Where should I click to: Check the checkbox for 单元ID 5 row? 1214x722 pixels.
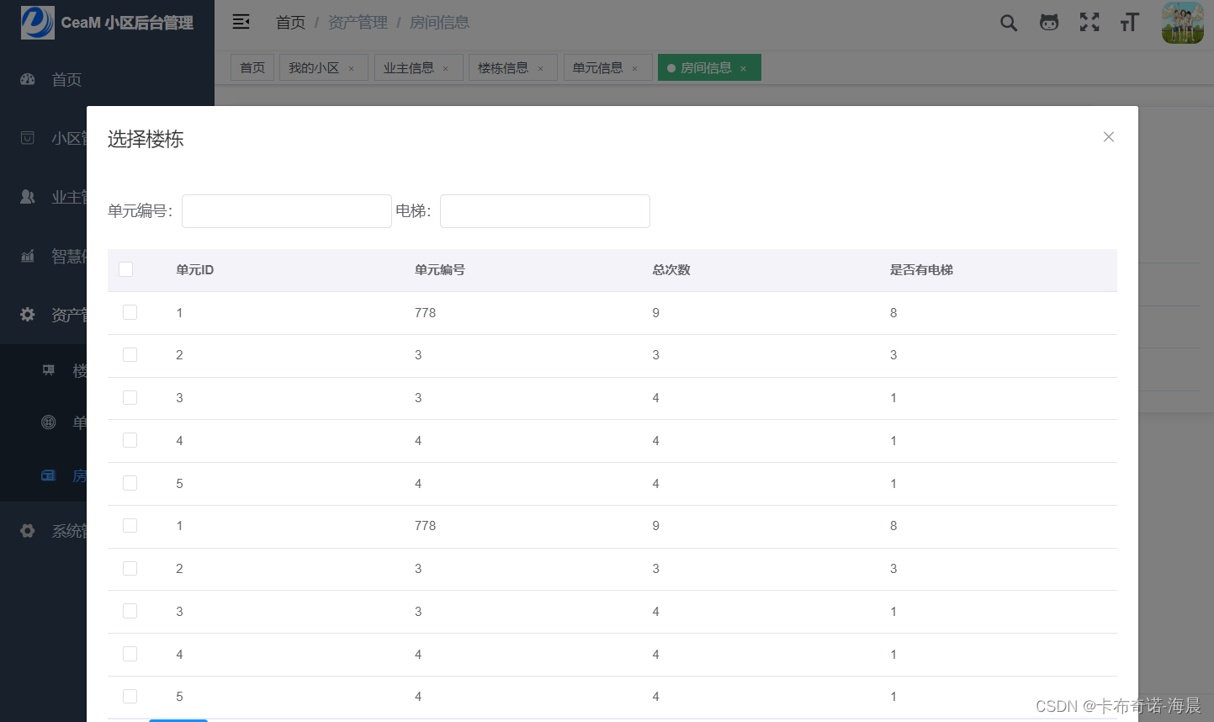(130, 483)
